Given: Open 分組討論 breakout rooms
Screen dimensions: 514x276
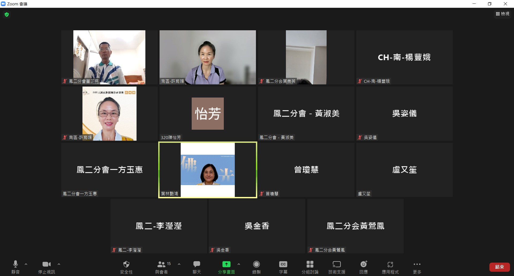Looking at the screenshot, I should [310, 264].
